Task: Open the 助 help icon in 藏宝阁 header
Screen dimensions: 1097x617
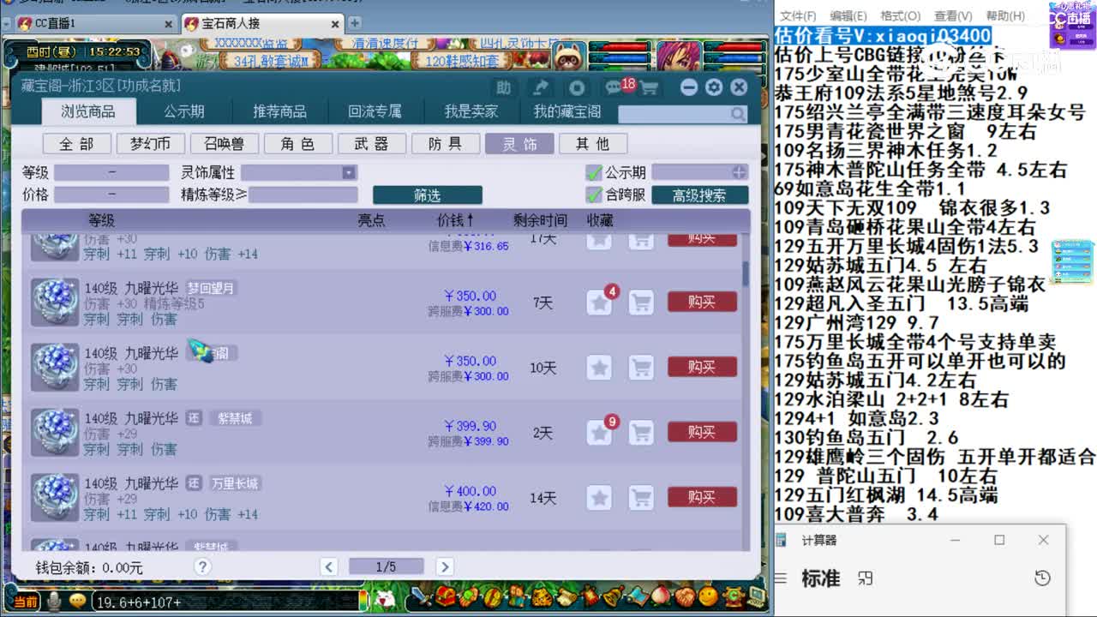Action: 504,87
